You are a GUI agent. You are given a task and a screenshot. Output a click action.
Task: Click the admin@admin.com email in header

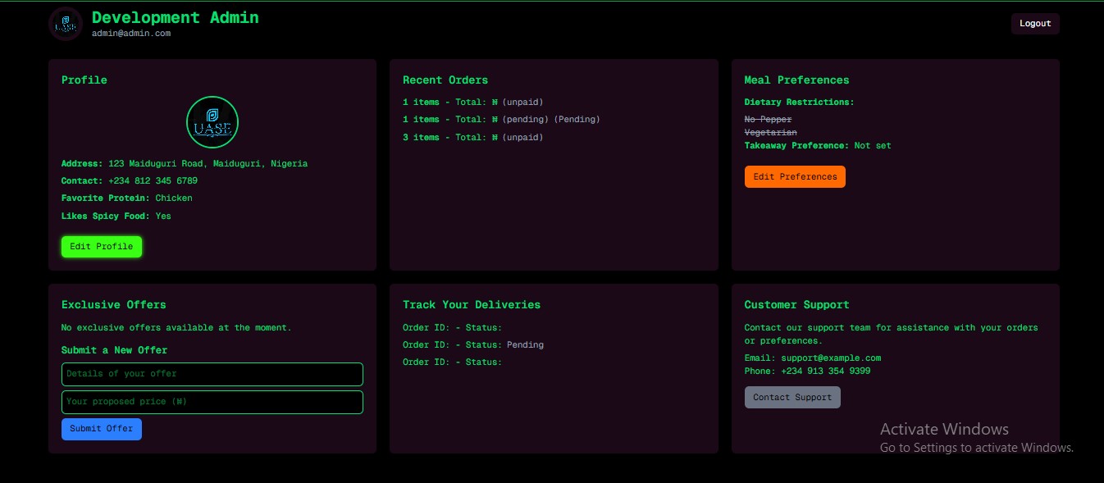(130, 34)
